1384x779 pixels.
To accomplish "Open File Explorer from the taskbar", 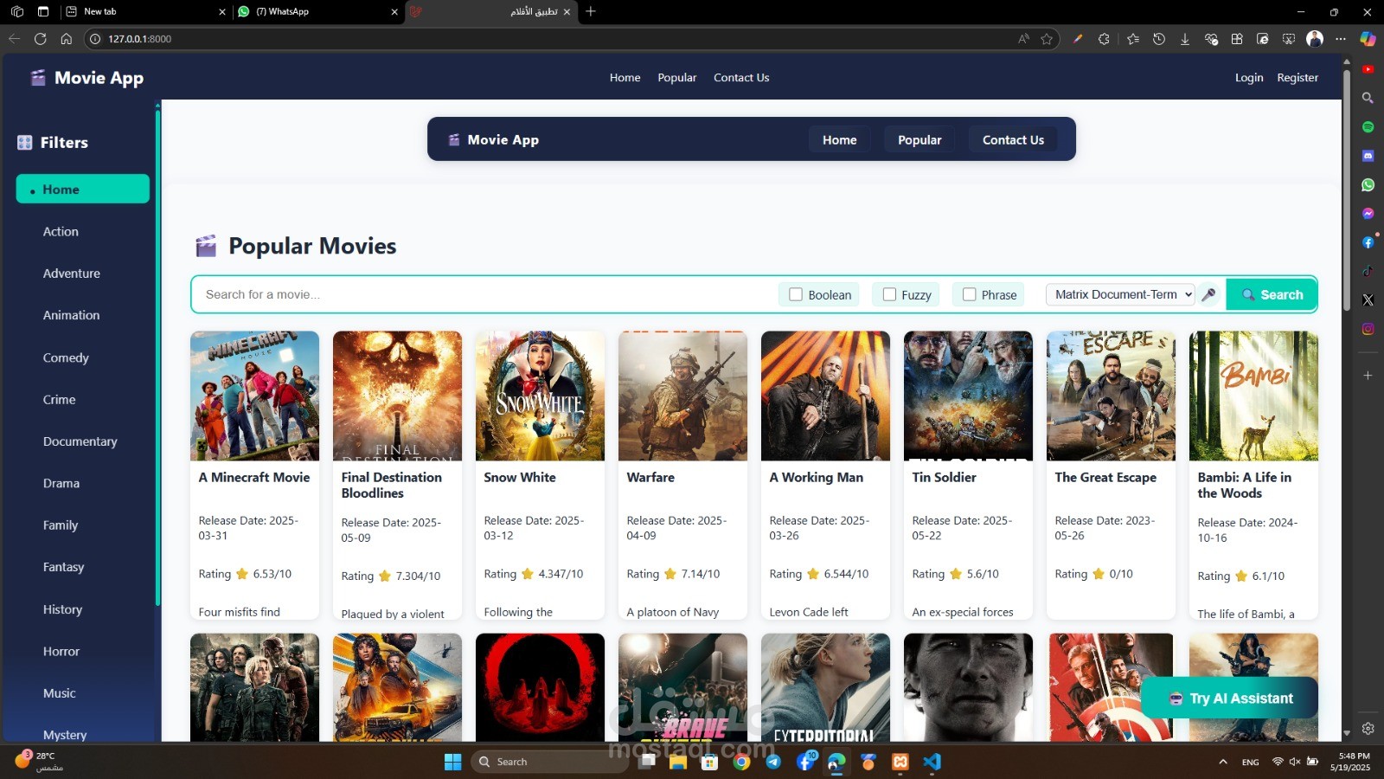I will (677, 762).
